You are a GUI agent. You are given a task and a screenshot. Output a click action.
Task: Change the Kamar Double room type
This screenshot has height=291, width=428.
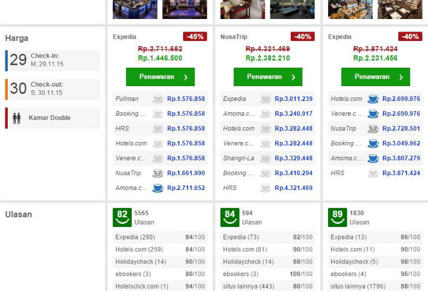[52, 118]
